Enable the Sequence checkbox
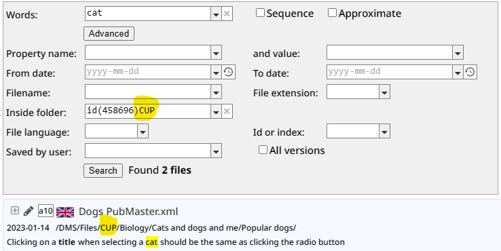This screenshot has width=501, height=251. click(x=261, y=13)
